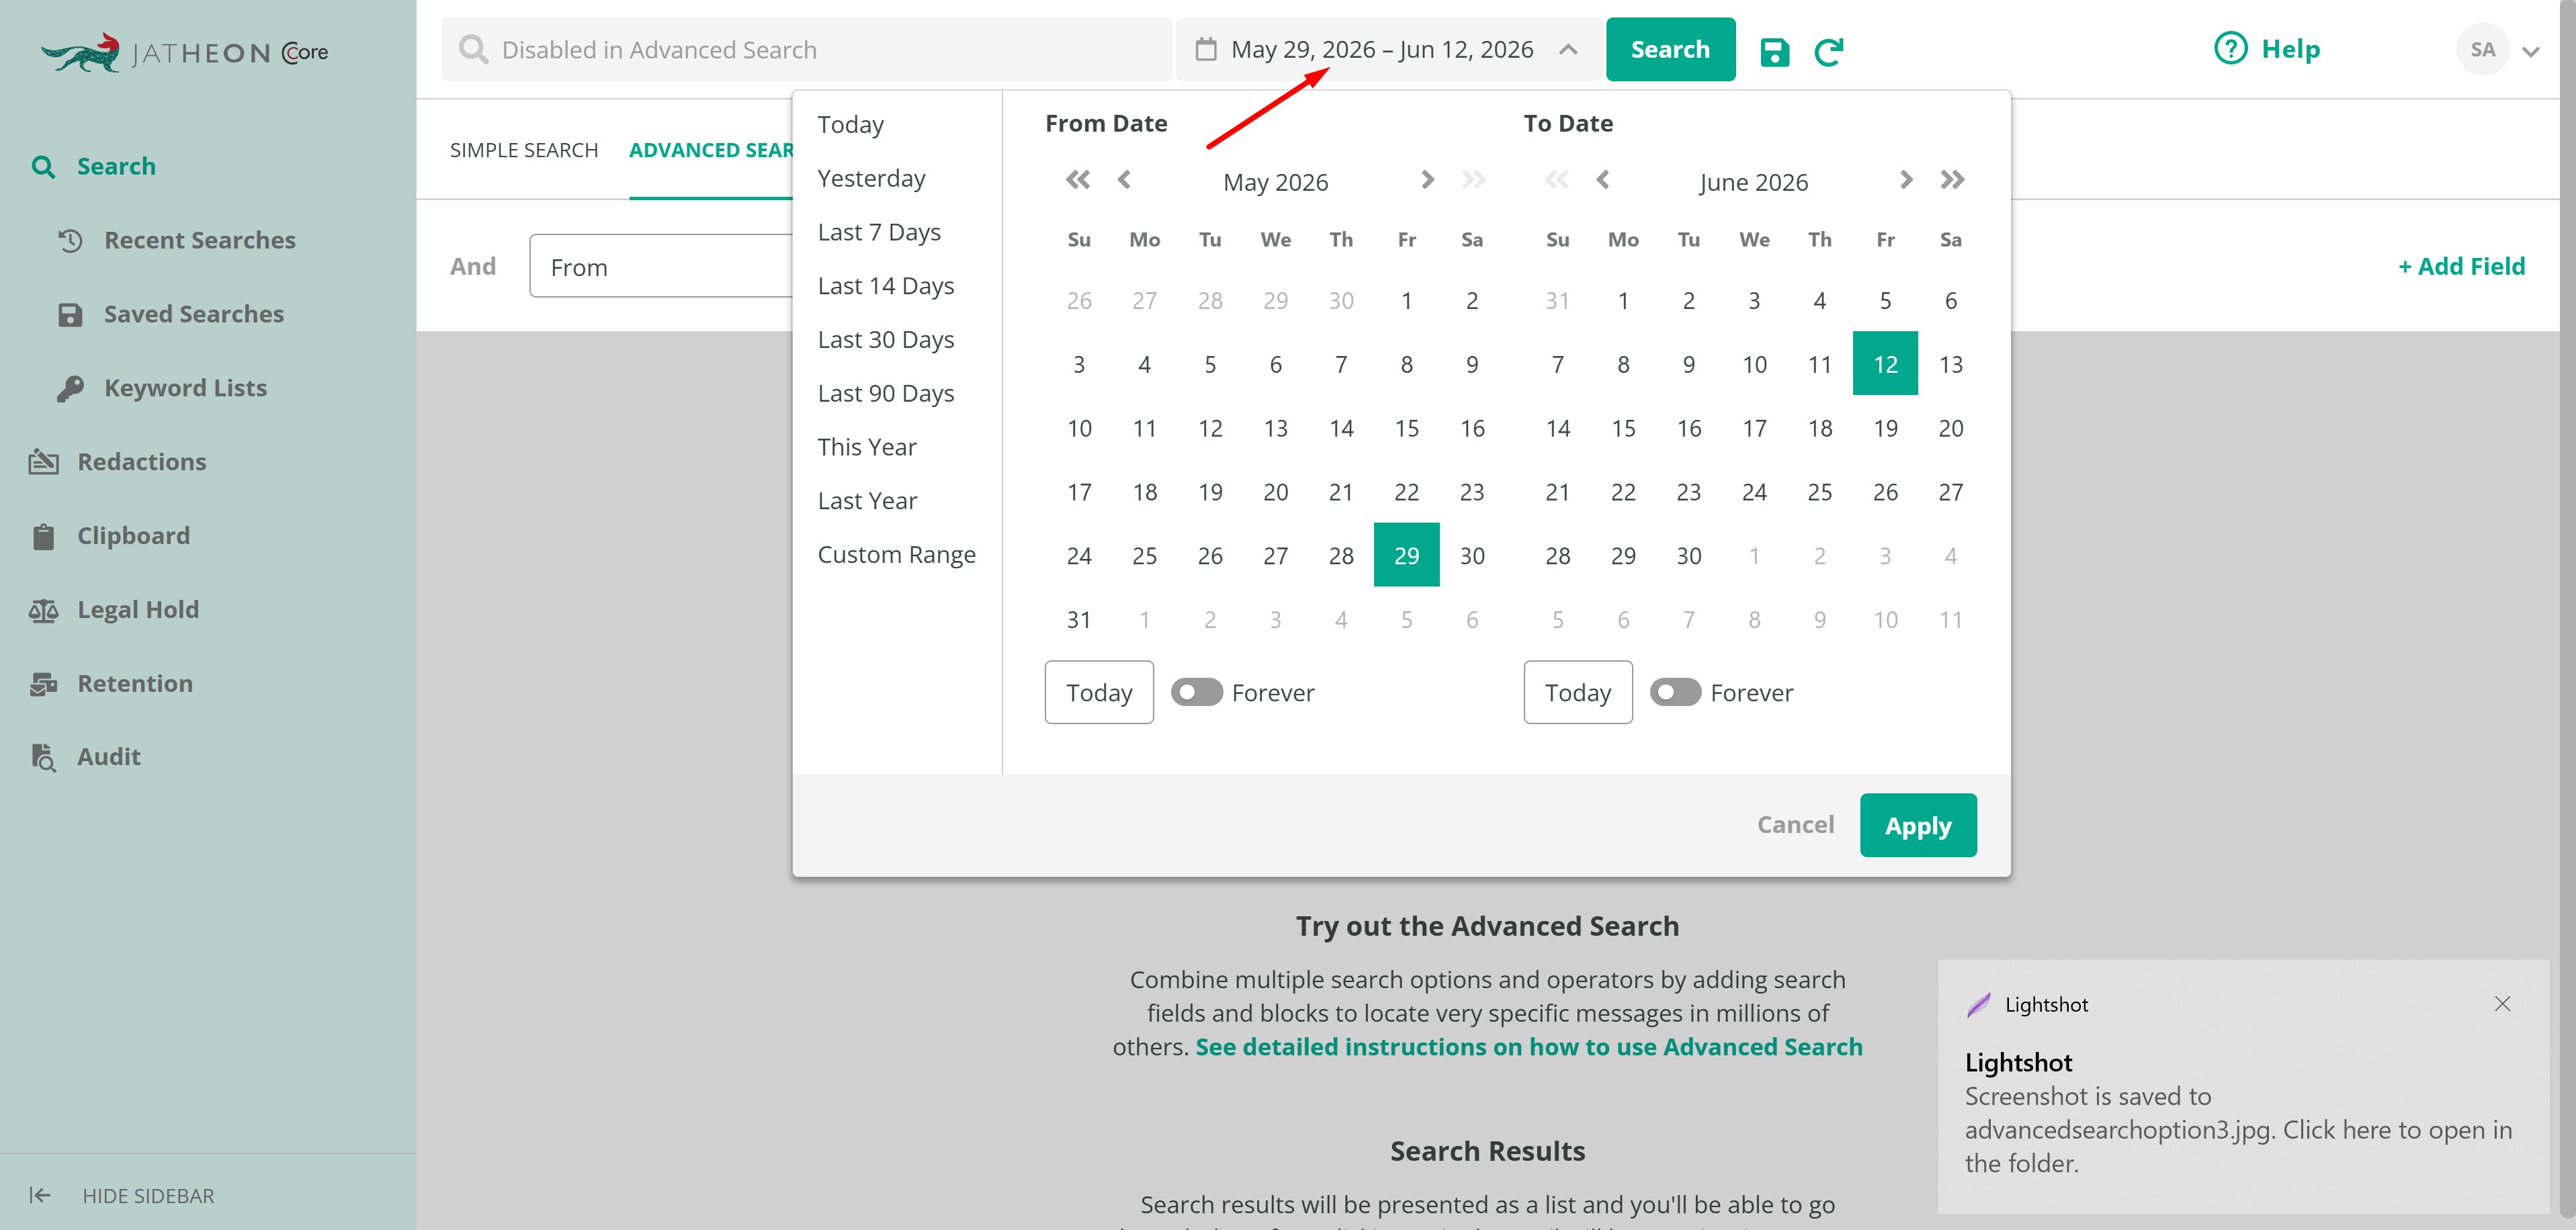
Task: Close the Lightshot notification
Action: [2502, 1003]
